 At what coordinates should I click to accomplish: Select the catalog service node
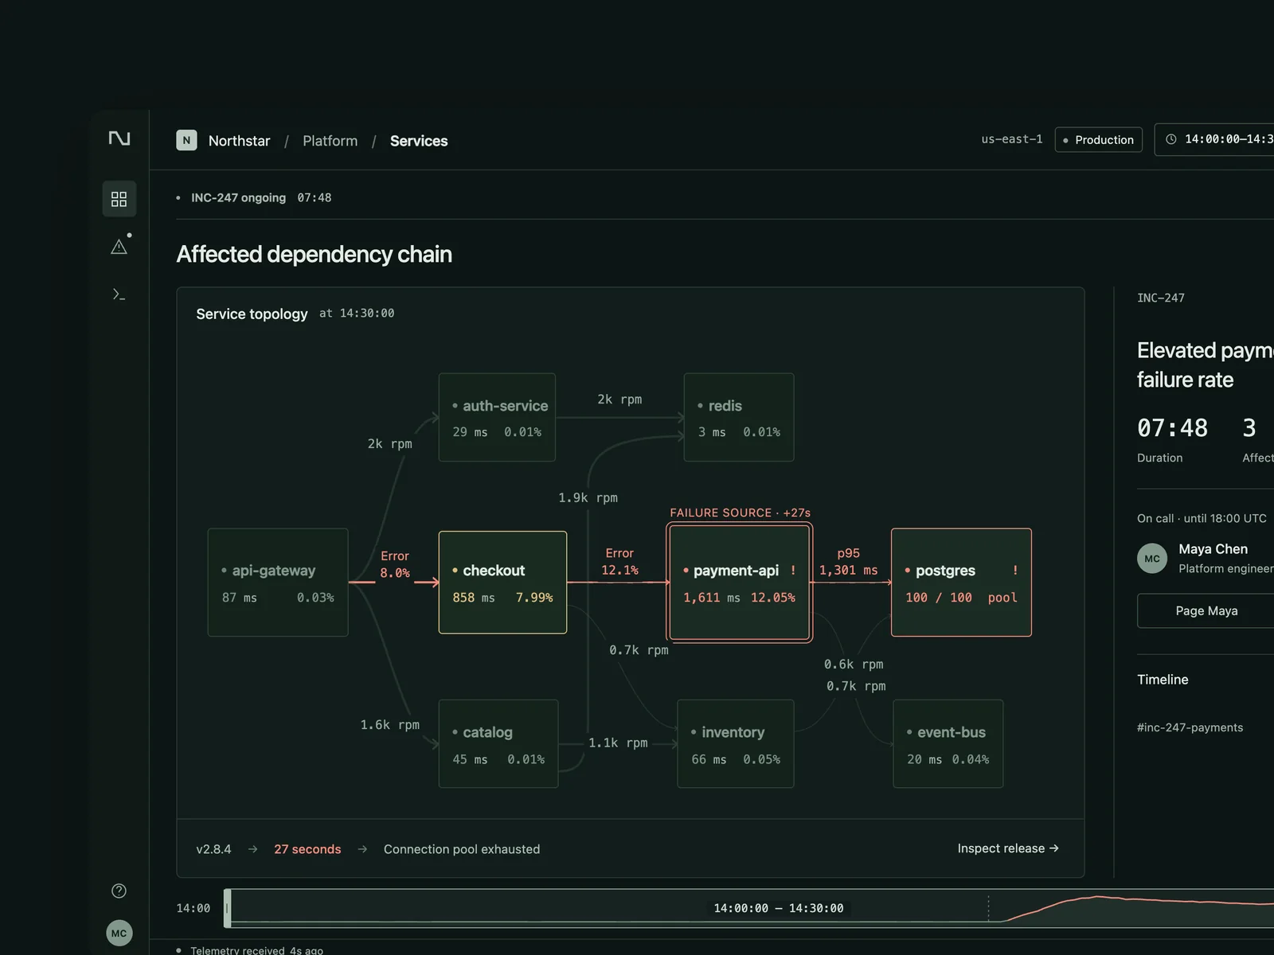tap(498, 743)
